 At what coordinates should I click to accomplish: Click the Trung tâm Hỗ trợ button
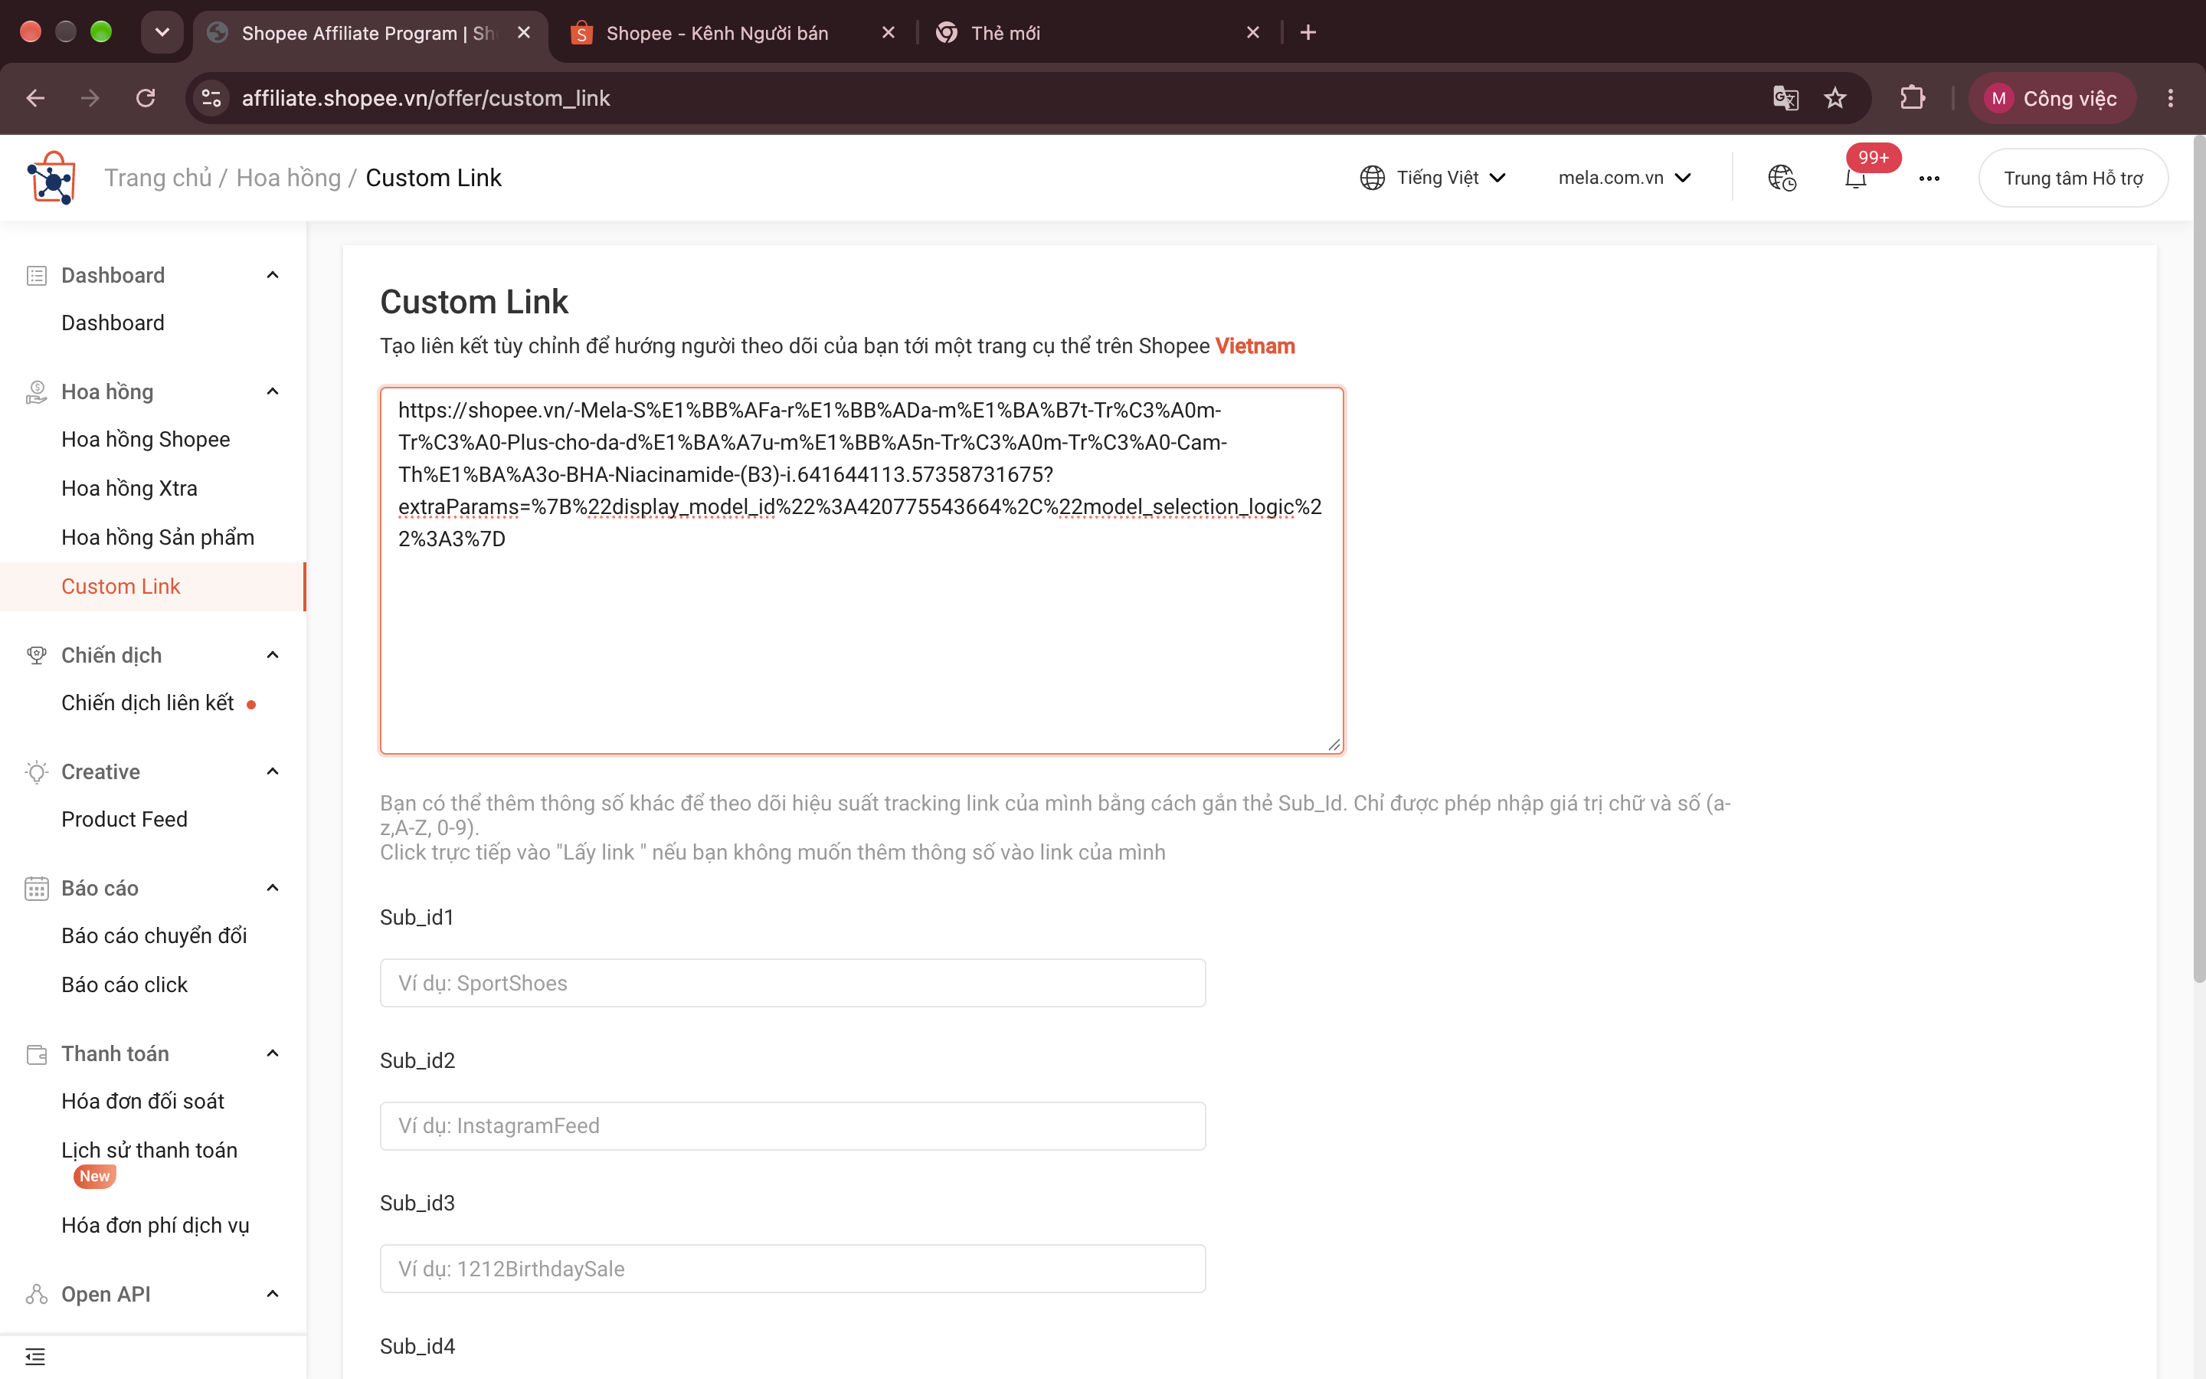(x=2073, y=178)
